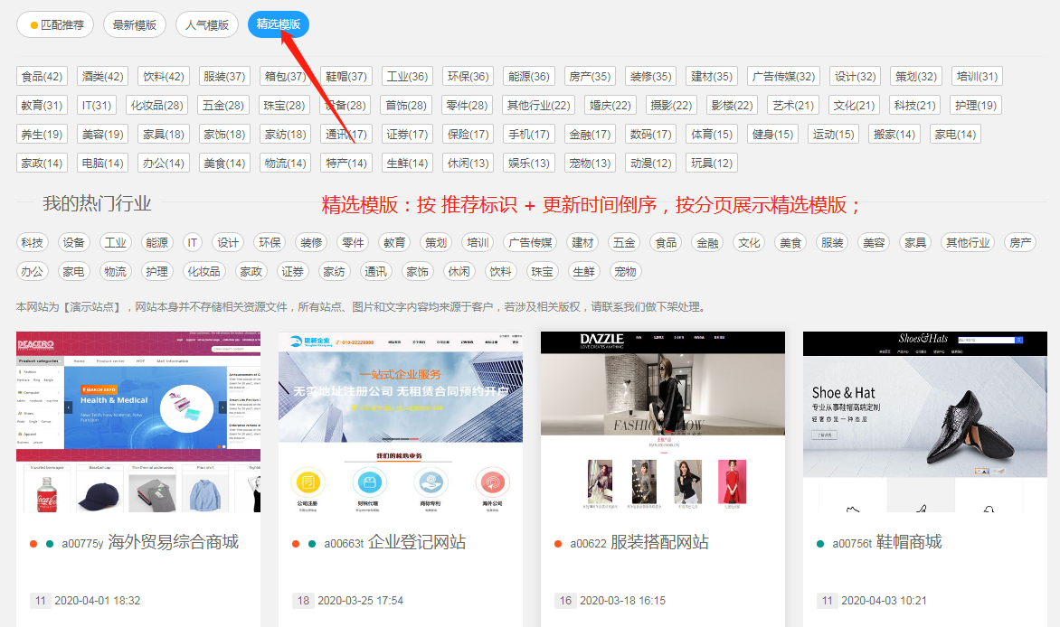The height and width of the screenshot is (627, 1060).
Task: Switch to the 最新模版 tab
Action: 135,25
